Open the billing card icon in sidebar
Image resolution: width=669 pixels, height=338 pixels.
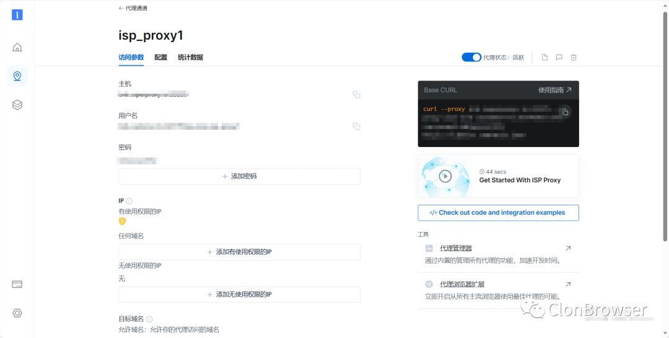pos(17,284)
